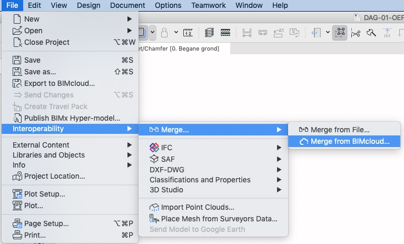Select the Merge… submenu entry
404x244 pixels.
pos(213,130)
